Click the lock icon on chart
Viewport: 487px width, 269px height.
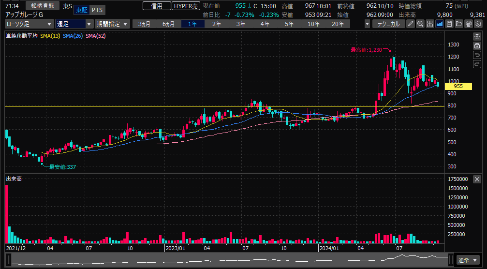(x=477, y=45)
